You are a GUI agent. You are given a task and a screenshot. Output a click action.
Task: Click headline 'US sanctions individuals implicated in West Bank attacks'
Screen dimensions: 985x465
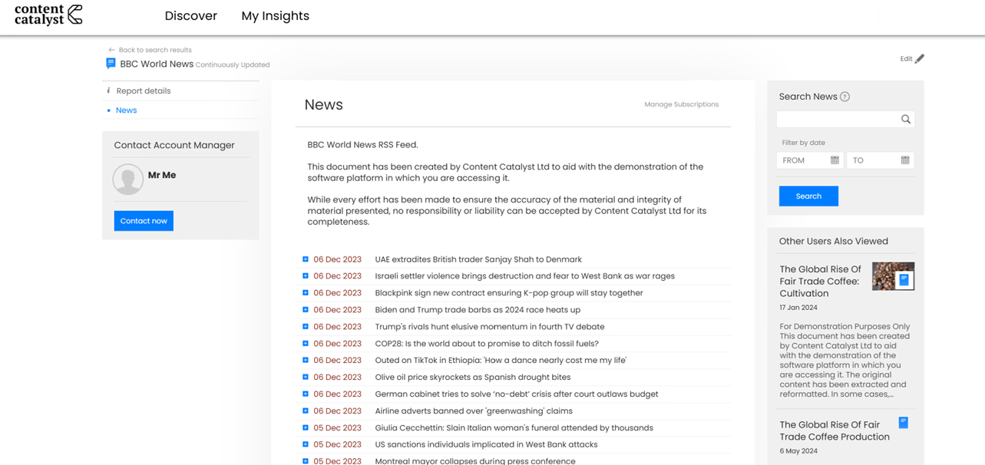point(486,444)
